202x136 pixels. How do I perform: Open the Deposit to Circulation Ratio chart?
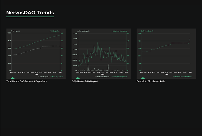click(x=166, y=53)
